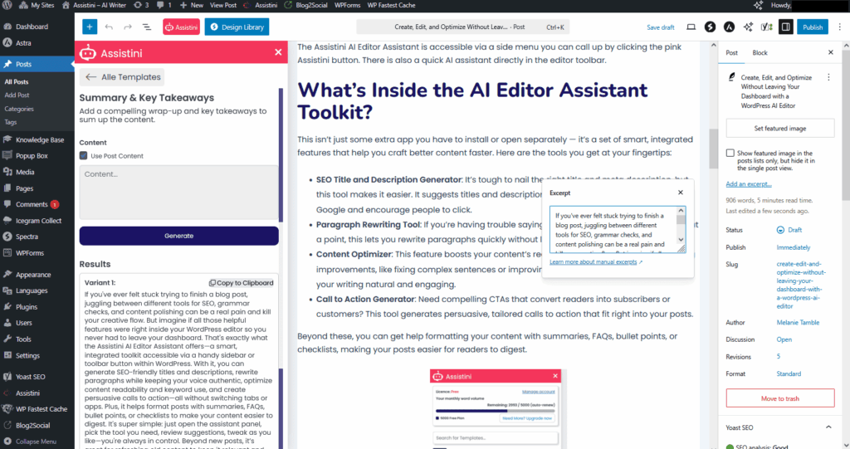The height and width of the screenshot is (449, 850).
Task: Open post actions three-dot menu
Action: (828, 77)
